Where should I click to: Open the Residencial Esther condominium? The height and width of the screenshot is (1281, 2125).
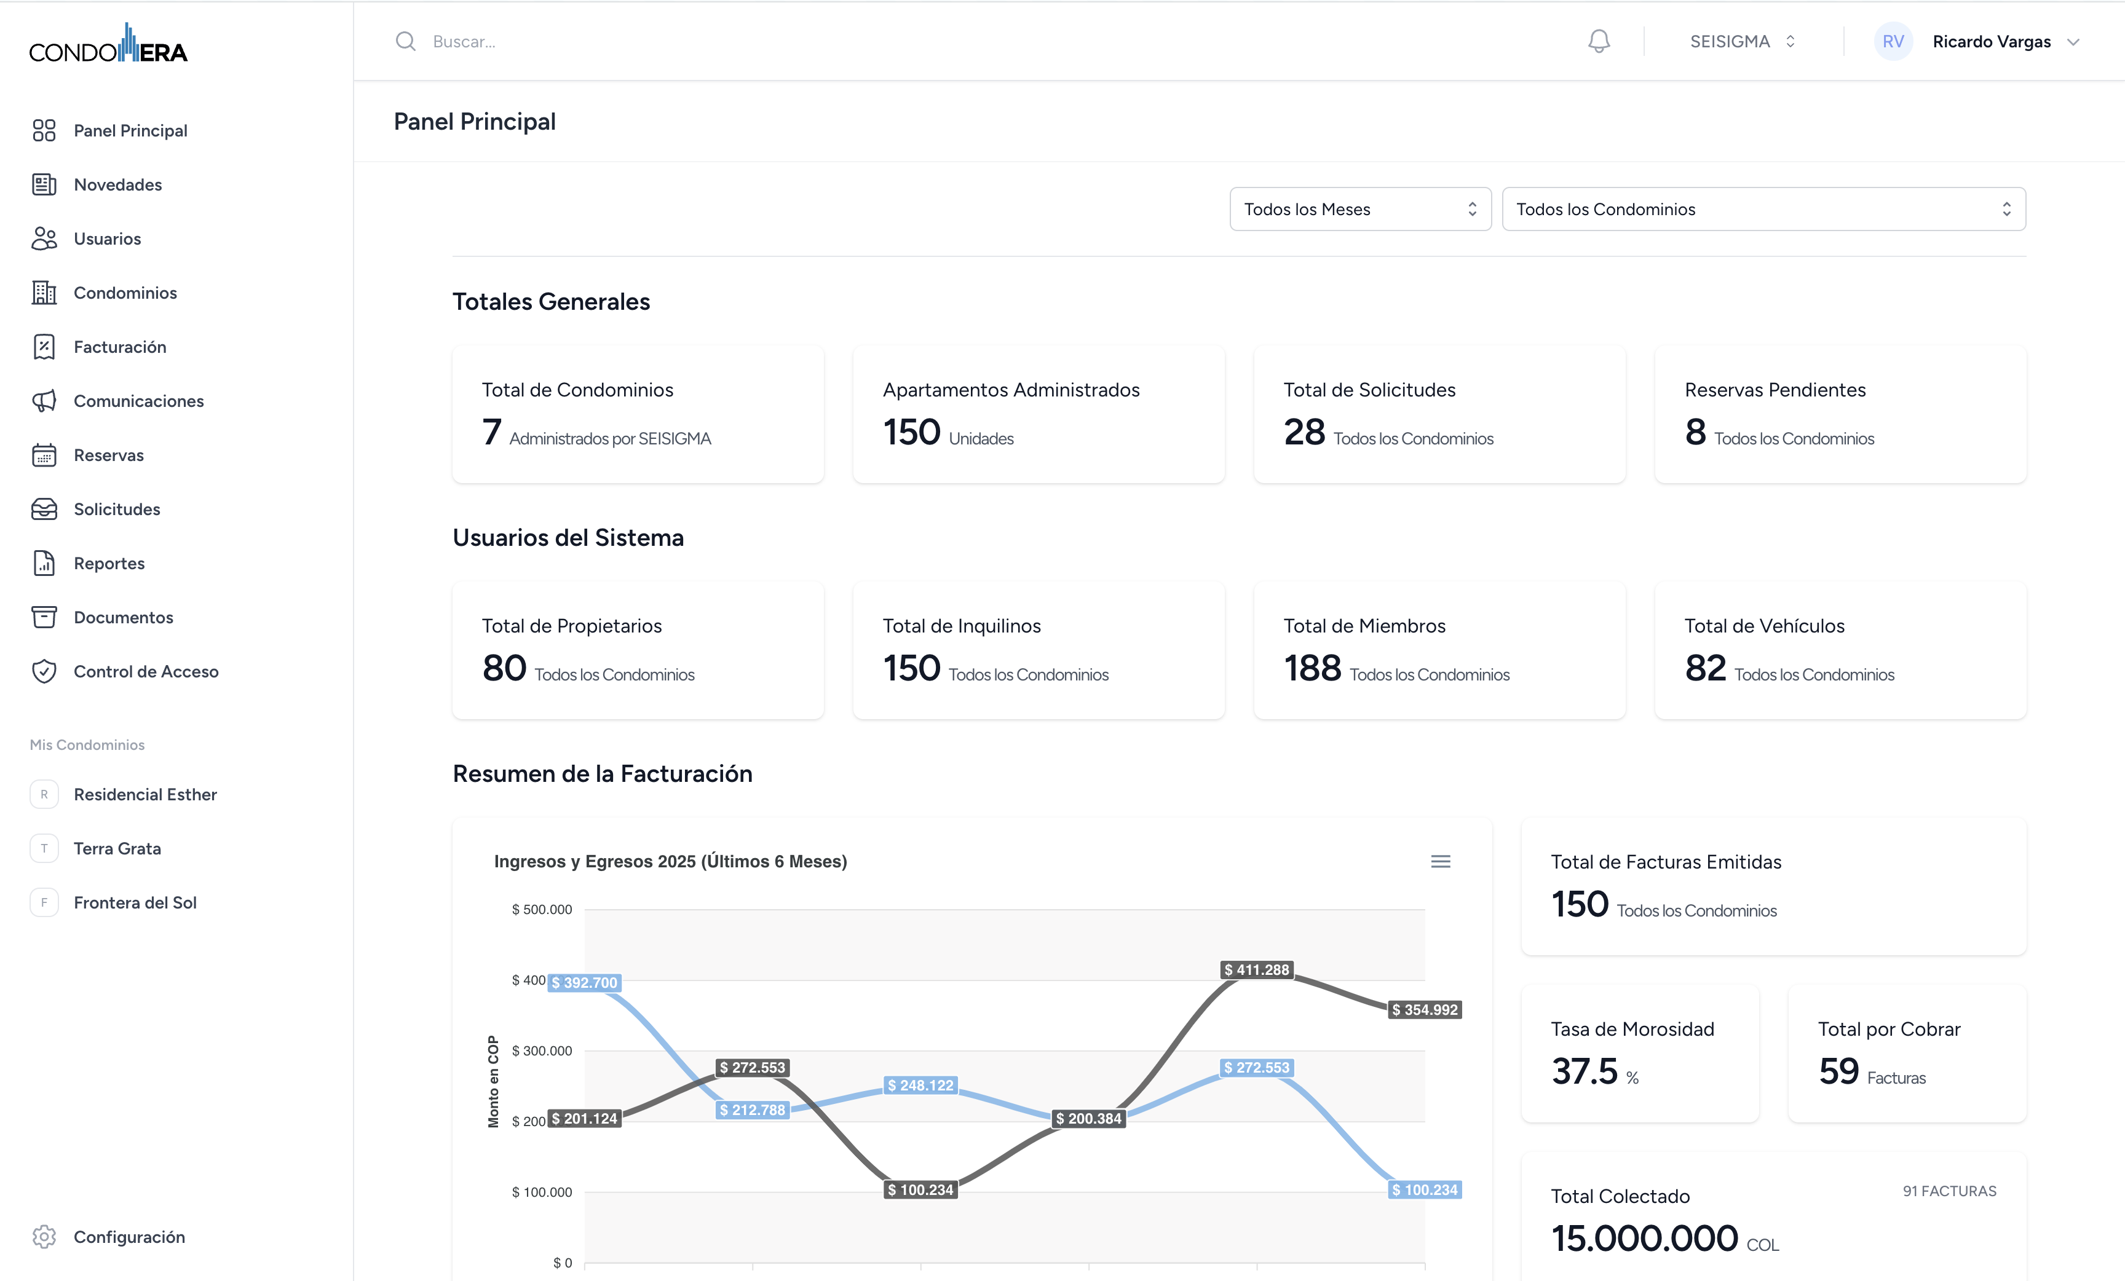point(145,794)
